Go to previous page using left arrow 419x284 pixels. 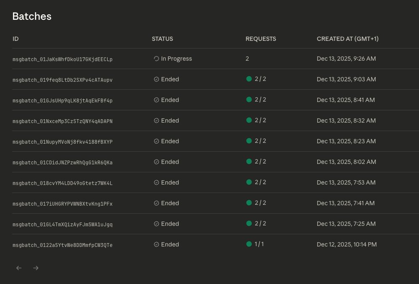coord(19,268)
